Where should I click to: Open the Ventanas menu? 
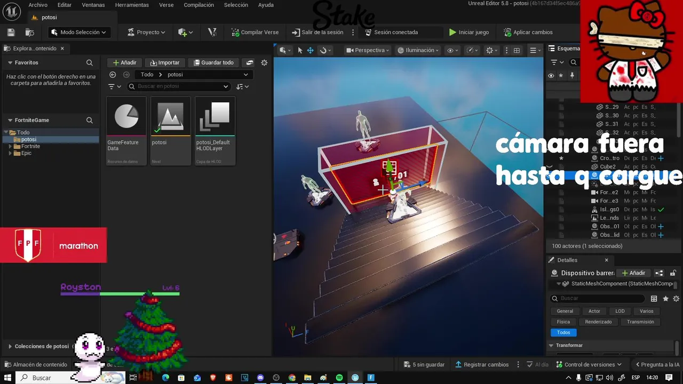pos(93,5)
